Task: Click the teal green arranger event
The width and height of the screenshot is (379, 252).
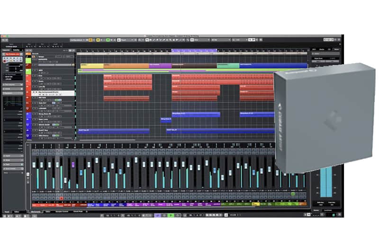Action: (228, 66)
